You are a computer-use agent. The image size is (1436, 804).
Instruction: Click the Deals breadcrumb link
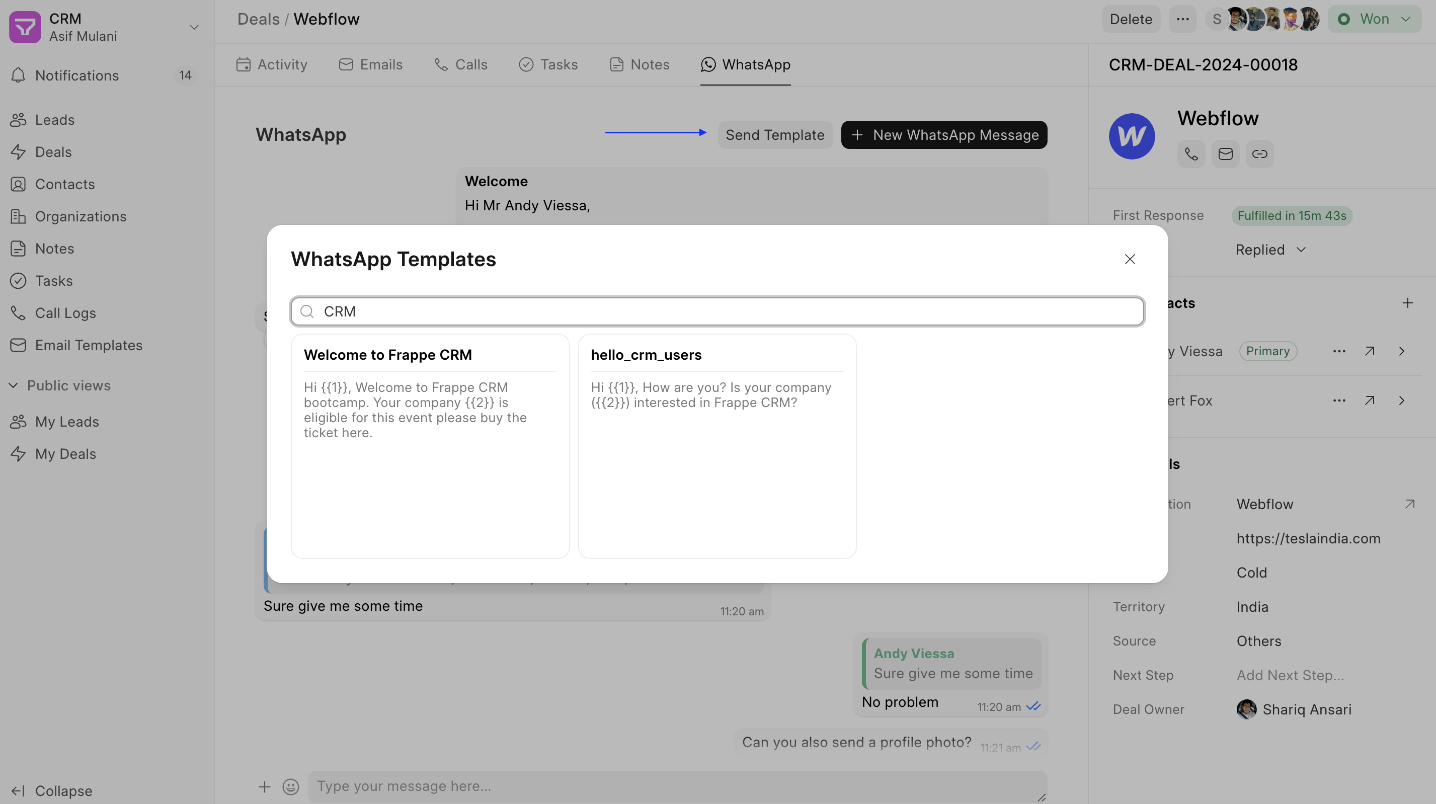258,20
